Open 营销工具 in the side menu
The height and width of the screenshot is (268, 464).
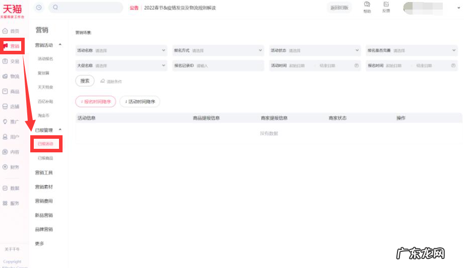(x=44, y=172)
